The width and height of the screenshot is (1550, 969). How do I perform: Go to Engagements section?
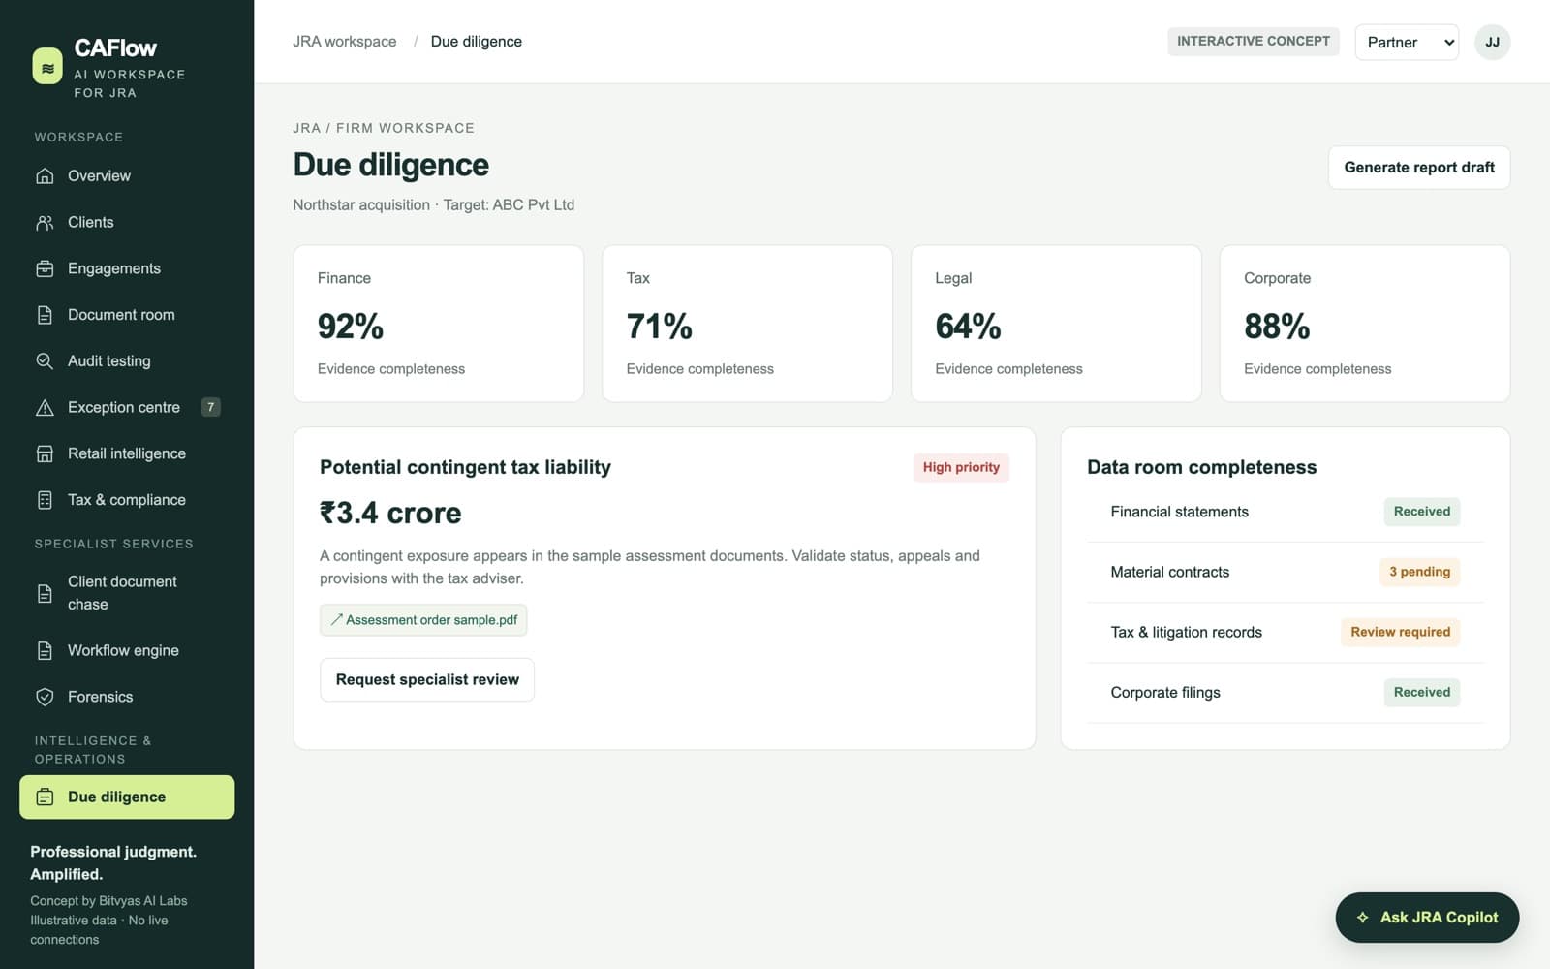[x=127, y=268]
